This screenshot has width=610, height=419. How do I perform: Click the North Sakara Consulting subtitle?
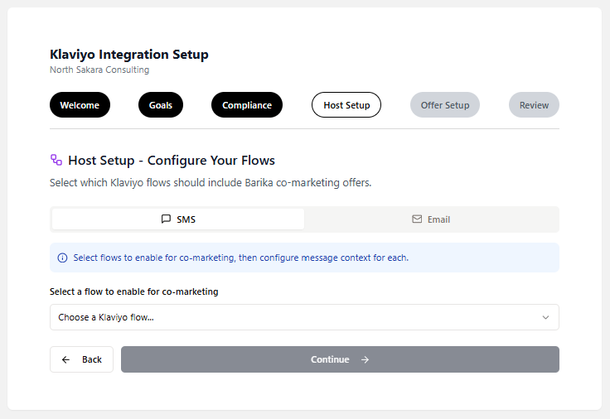99,70
